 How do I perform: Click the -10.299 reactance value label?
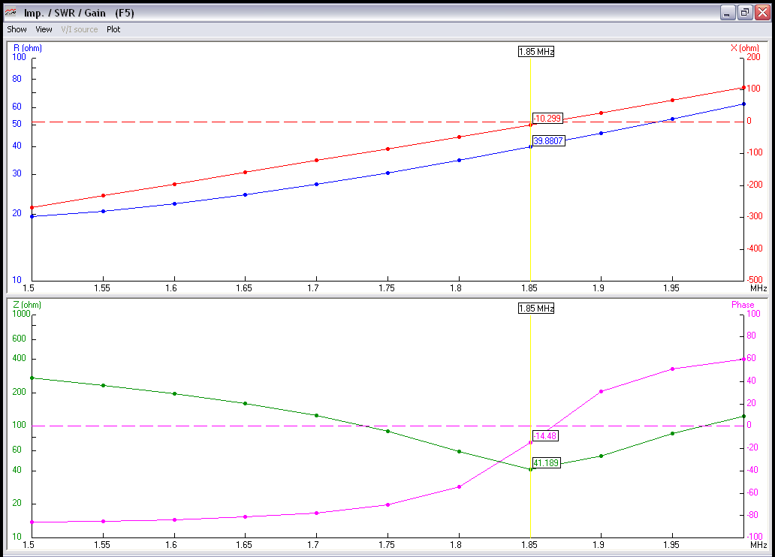tap(547, 118)
